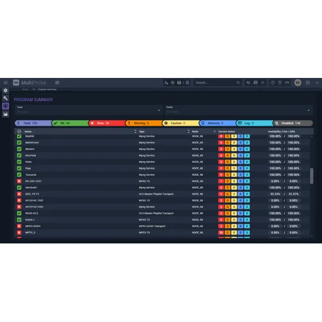Click the magnifier icon in search box
322x322 pixels.
(x=238, y=82)
